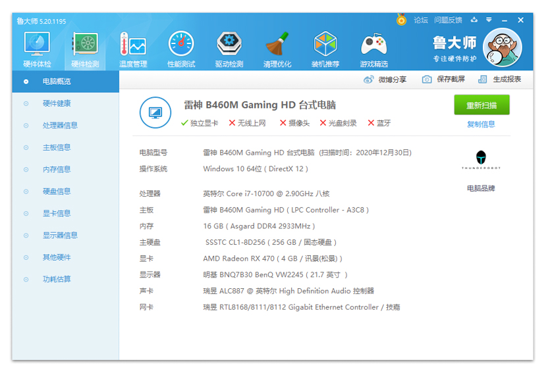Open 主板信息 in the sidebar
Image resolution: width=550 pixels, height=375 pixels.
click(x=66, y=147)
